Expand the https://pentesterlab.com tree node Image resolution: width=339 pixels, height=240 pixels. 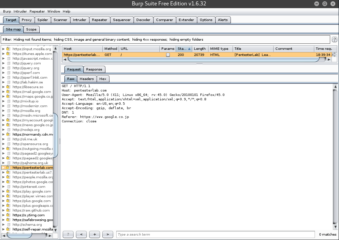point(3,167)
